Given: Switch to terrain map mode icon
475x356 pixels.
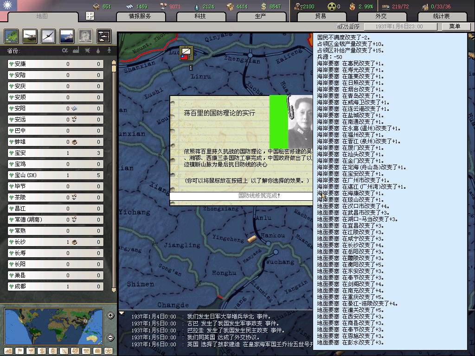Looking at the screenshot, I should [9, 350].
